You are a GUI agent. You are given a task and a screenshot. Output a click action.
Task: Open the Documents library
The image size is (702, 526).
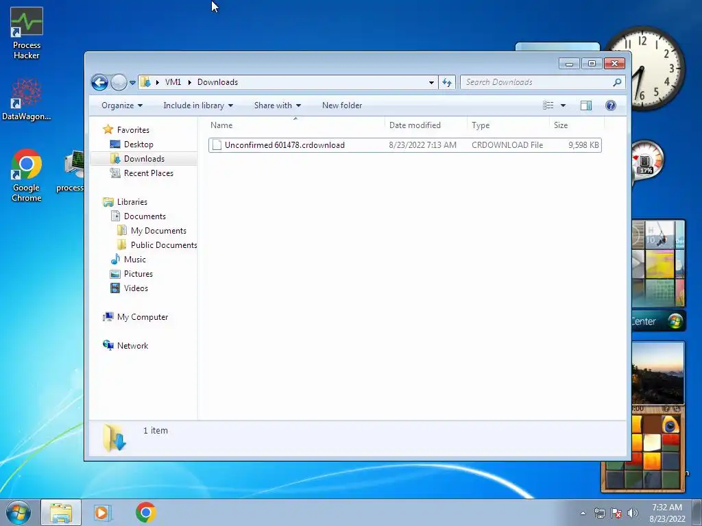(145, 216)
